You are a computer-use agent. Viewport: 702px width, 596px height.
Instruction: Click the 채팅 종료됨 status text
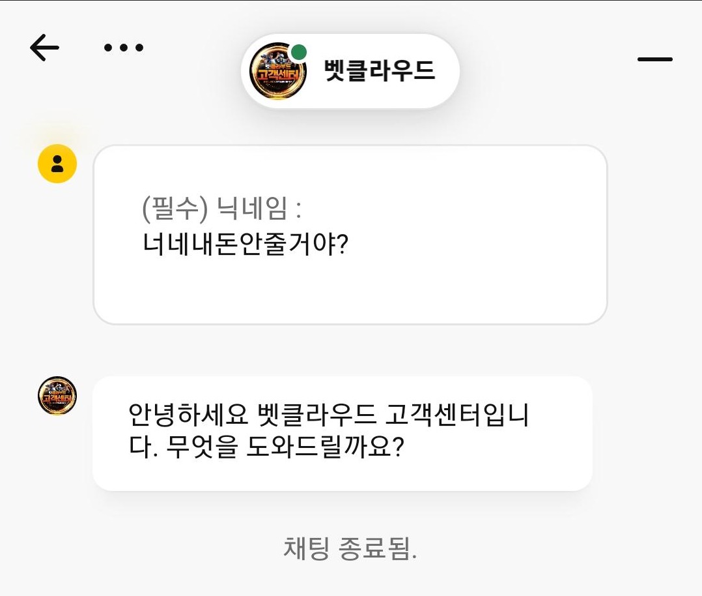(x=350, y=548)
